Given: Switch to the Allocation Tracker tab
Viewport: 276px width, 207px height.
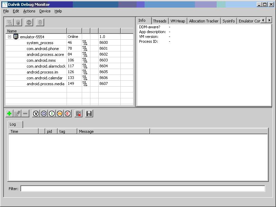Looking at the screenshot, I should [x=204, y=21].
